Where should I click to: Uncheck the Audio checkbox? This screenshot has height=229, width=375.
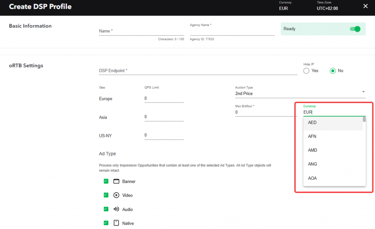pyautogui.click(x=106, y=209)
